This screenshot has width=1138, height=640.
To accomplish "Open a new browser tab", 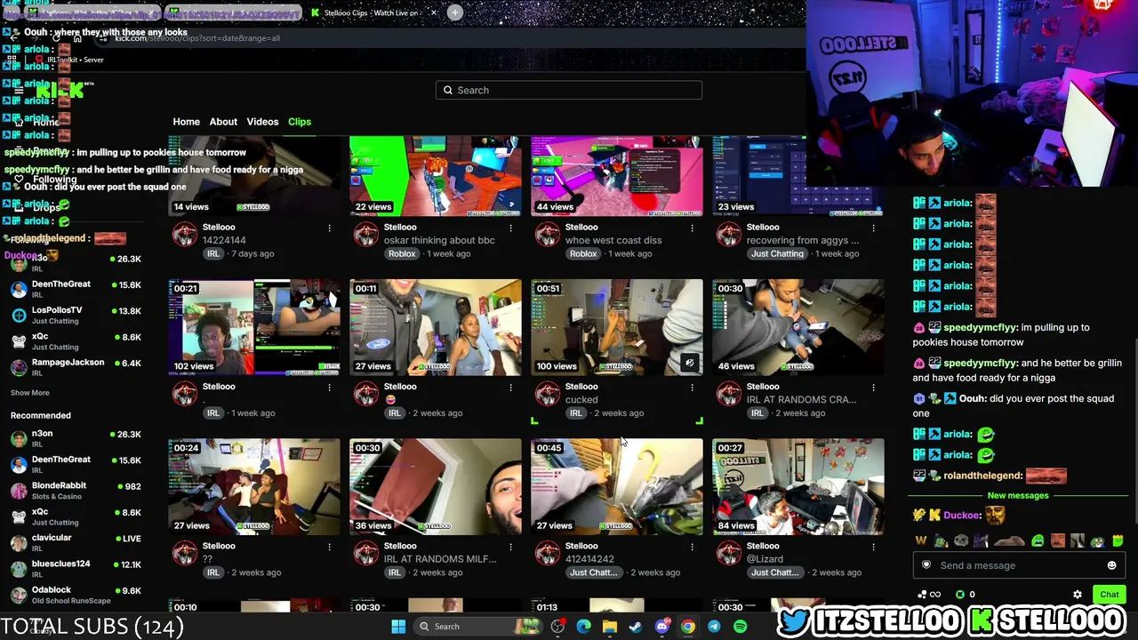I will (454, 12).
